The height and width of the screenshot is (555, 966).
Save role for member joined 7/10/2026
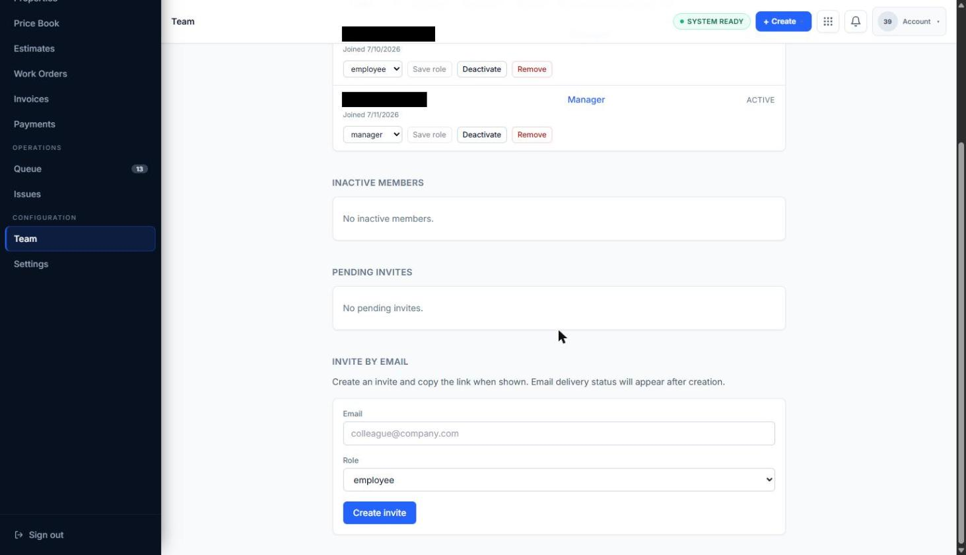pyautogui.click(x=429, y=69)
